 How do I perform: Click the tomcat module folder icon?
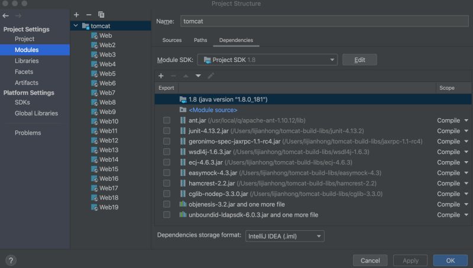(86, 26)
